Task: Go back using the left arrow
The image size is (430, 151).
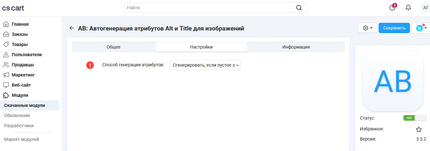Action: point(71,28)
